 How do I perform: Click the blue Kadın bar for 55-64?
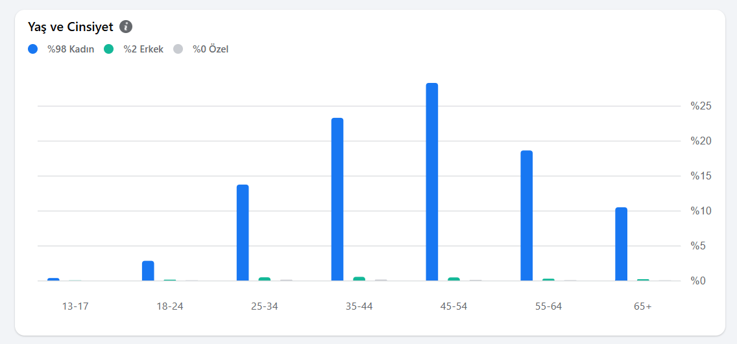526,216
